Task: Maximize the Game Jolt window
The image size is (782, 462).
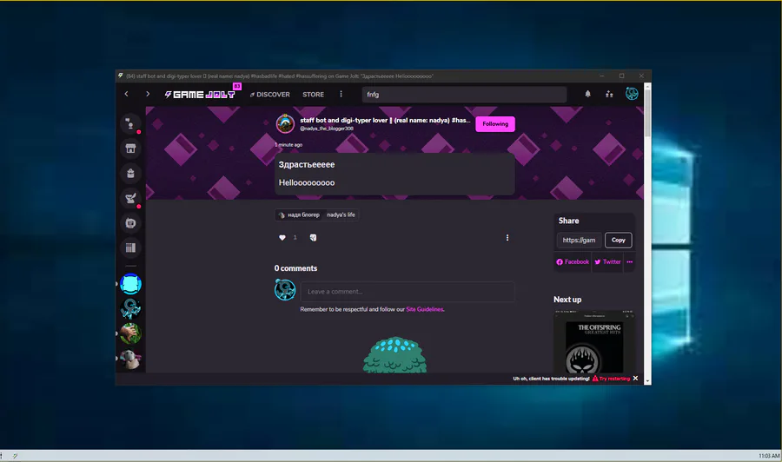Action: click(x=621, y=76)
